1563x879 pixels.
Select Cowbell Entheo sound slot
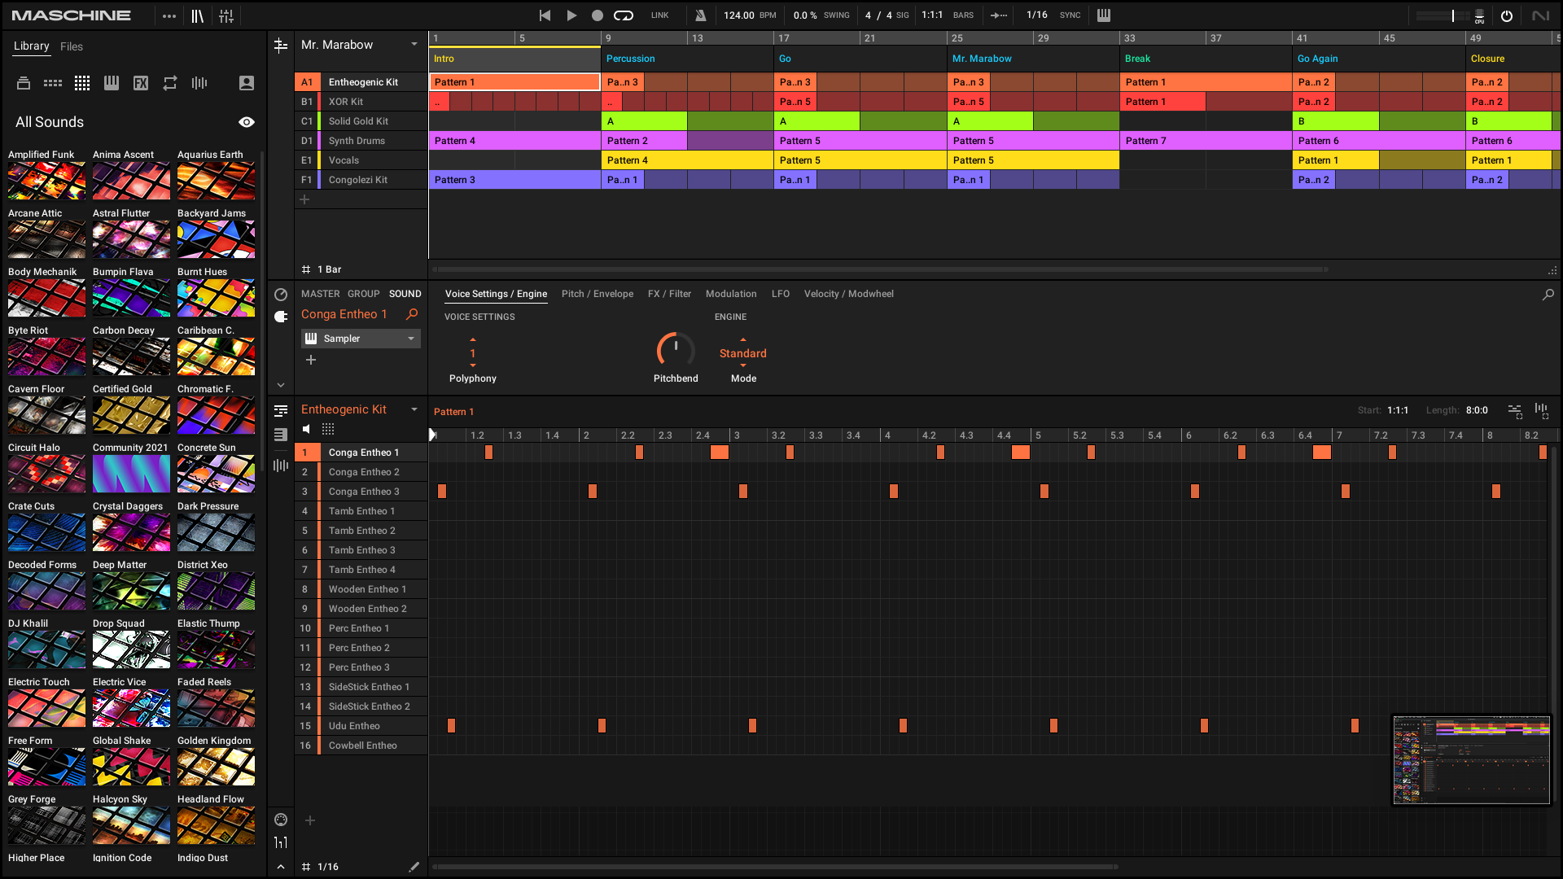click(x=361, y=746)
